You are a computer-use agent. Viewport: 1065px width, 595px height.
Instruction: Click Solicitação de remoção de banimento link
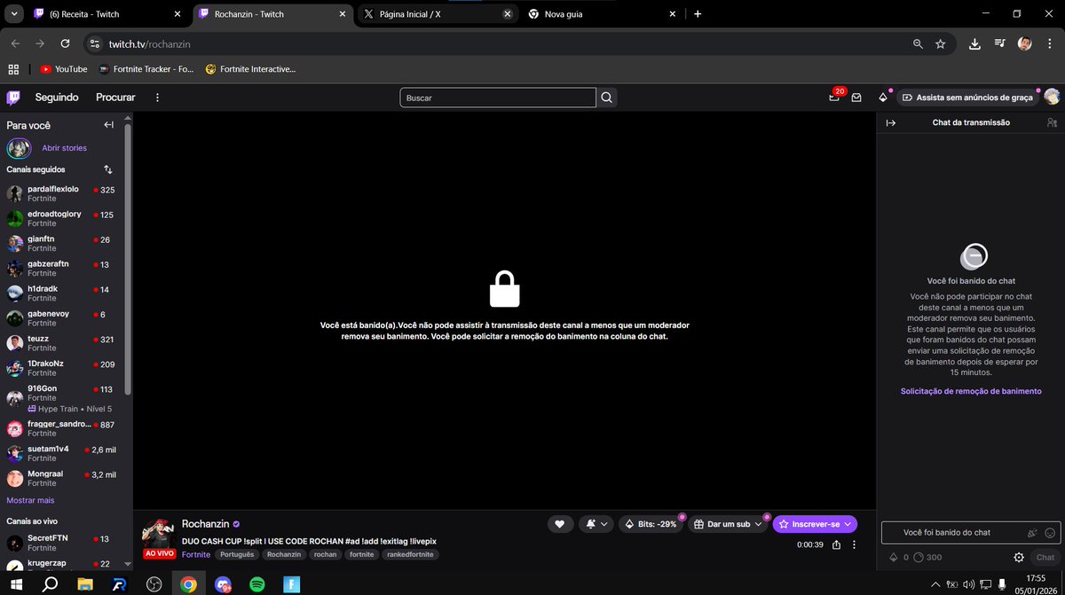(x=971, y=391)
